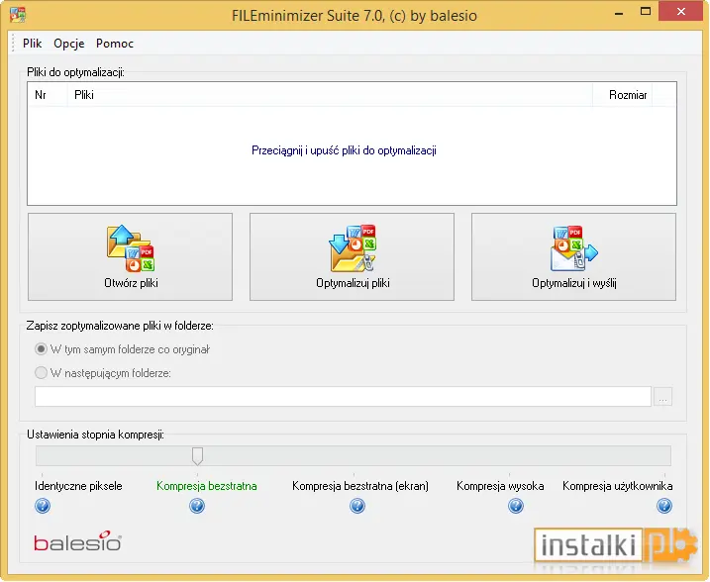Click the green Kompresja bezstratna label
This screenshot has height=582, width=710.
point(207,486)
